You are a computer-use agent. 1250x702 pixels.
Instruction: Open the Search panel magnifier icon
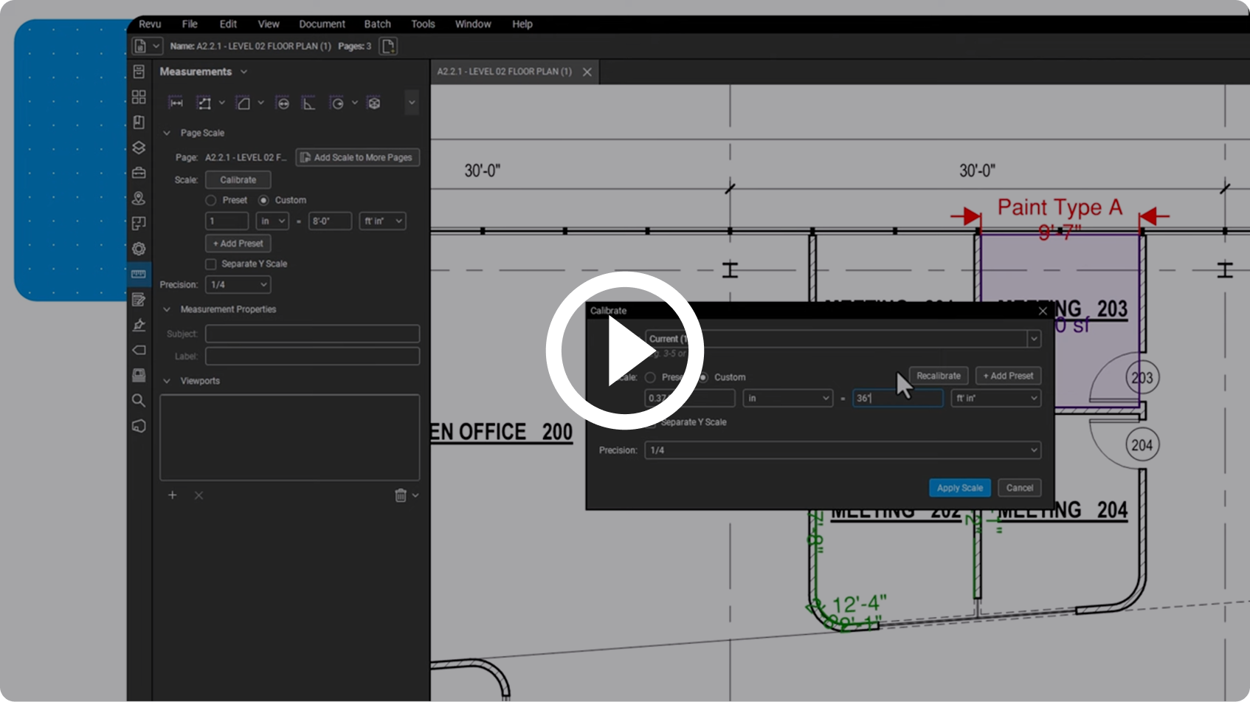click(139, 401)
